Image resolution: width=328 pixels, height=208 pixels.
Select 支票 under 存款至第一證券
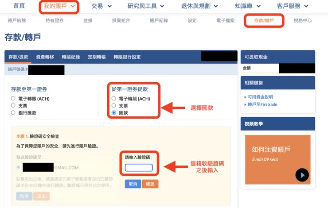coord(13,105)
